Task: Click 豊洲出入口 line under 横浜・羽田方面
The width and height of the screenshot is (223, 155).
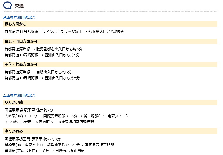Action: click(42, 55)
